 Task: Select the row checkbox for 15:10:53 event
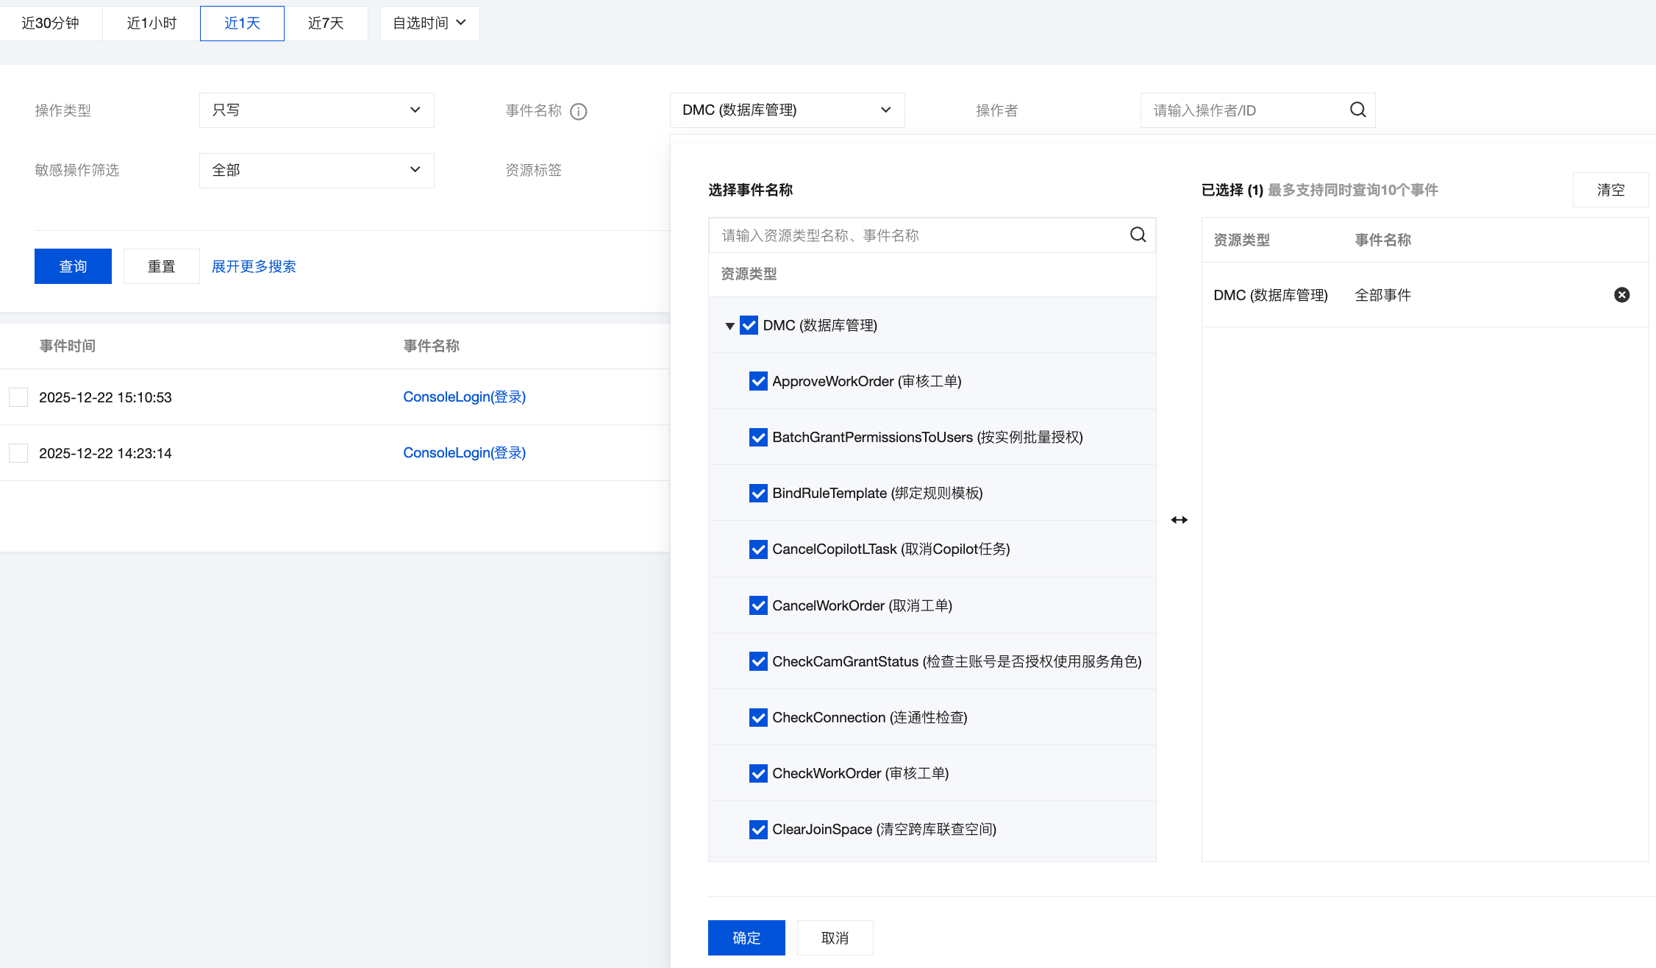[18, 397]
